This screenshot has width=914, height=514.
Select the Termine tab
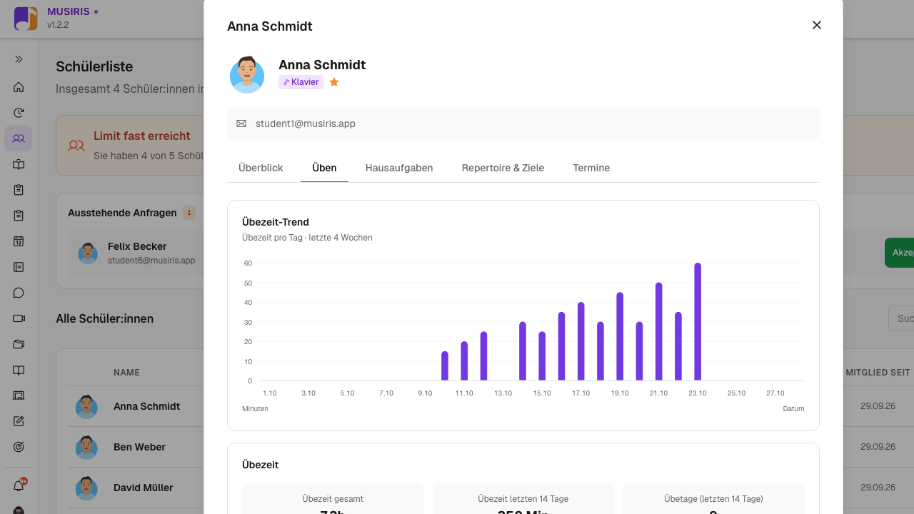(x=591, y=168)
